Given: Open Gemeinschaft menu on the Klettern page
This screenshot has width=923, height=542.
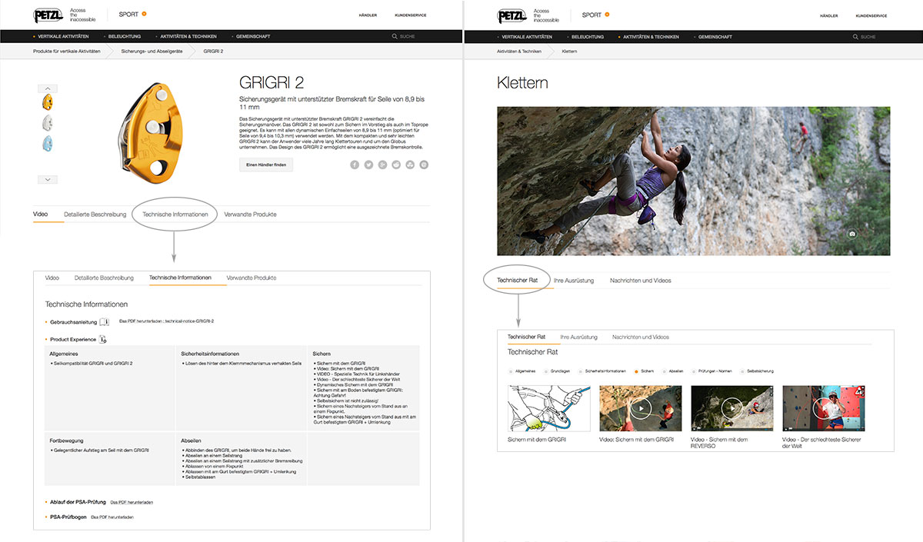Looking at the screenshot, I should pos(715,37).
